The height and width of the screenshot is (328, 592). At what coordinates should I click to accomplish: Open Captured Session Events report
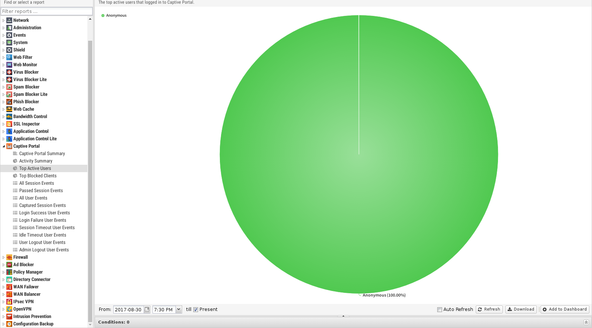point(43,205)
